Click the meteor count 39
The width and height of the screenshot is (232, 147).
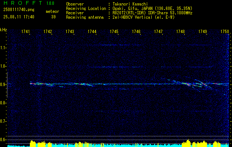pos(53,17)
